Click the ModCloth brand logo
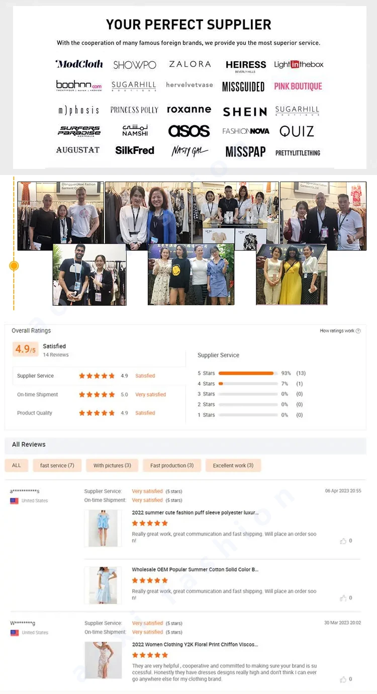Screen dimensions: 377x694 (79, 64)
